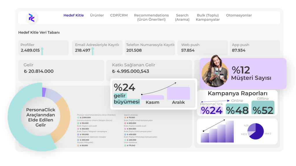Click the purple dot for Bulk Telegram campaigns
The image size is (296, 166).
(78, 134)
